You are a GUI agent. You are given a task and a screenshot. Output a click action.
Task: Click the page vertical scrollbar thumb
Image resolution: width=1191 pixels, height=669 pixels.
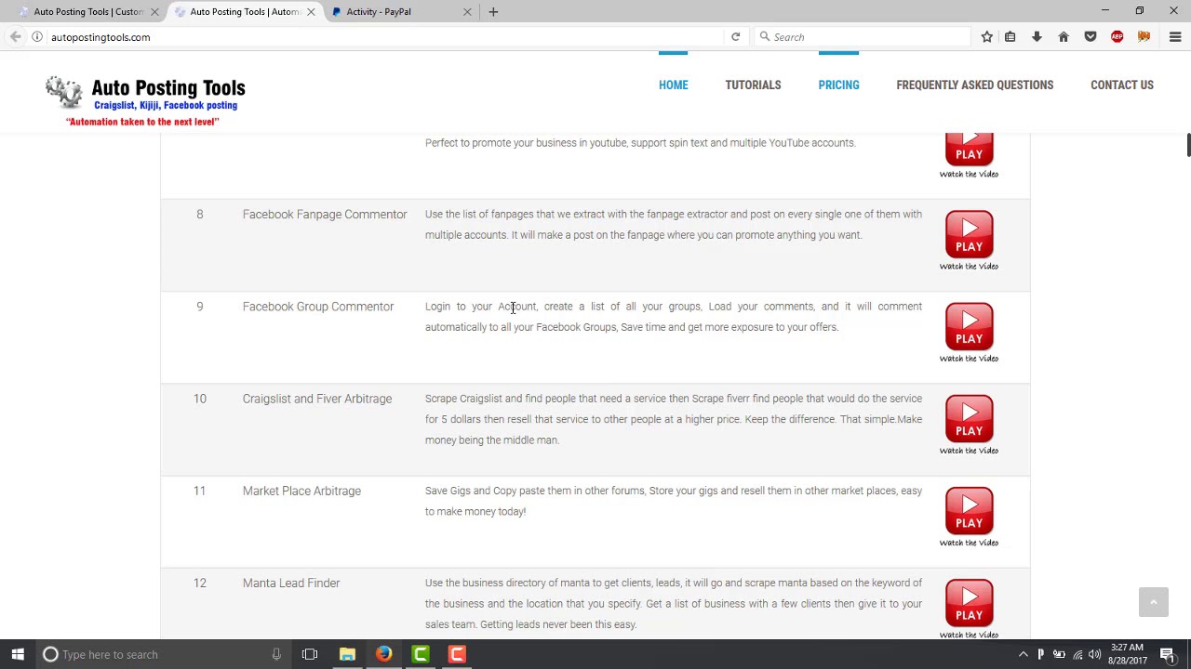(x=1187, y=146)
